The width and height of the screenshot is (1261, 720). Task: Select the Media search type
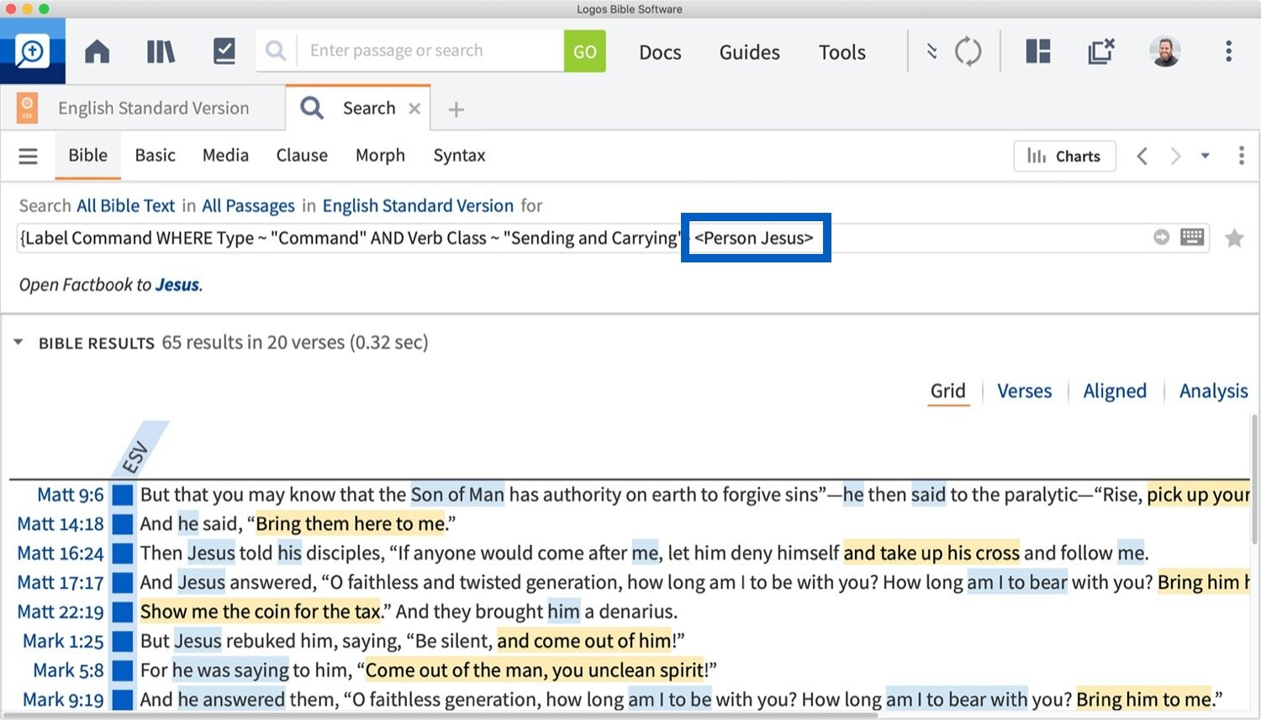(x=225, y=156)
